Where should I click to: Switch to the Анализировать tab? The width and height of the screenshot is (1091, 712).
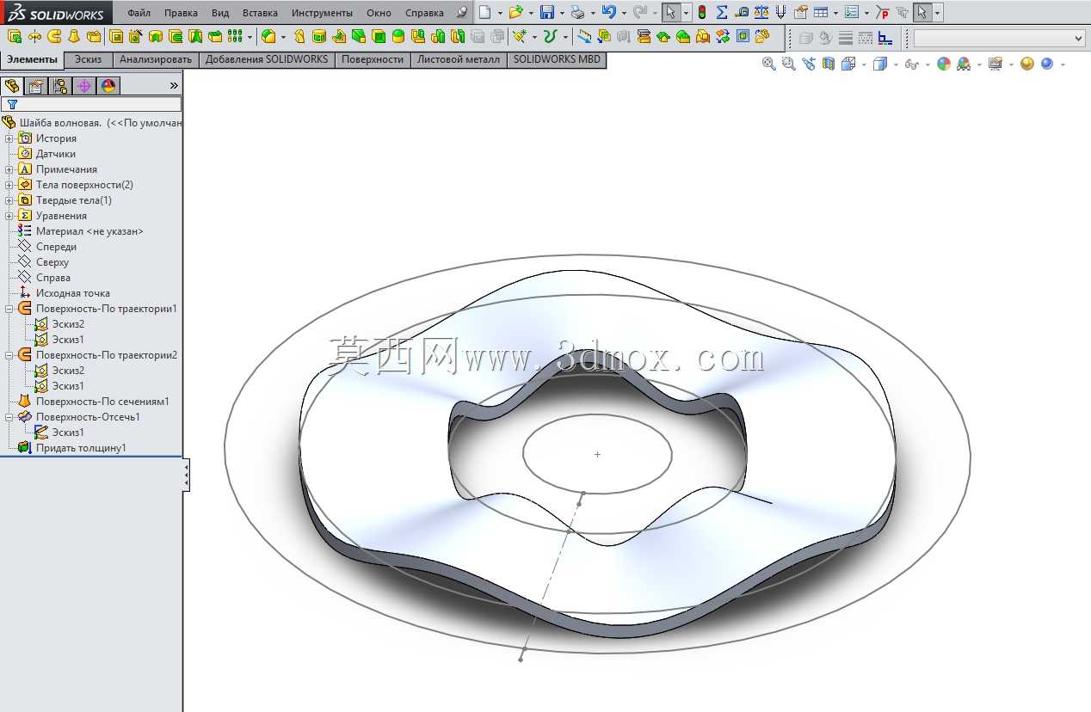click(156, 59)
